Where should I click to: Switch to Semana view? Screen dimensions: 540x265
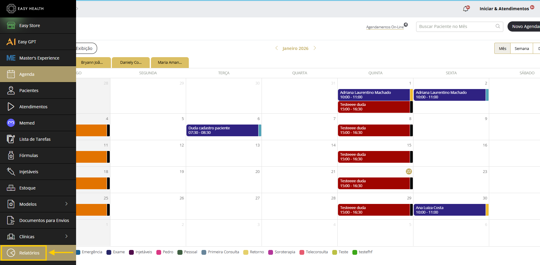[x=521, y=48]
